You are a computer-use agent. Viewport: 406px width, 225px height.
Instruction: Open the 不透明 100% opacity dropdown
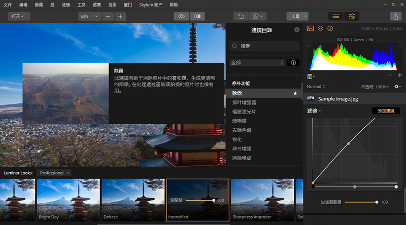[x=375, y=87]
